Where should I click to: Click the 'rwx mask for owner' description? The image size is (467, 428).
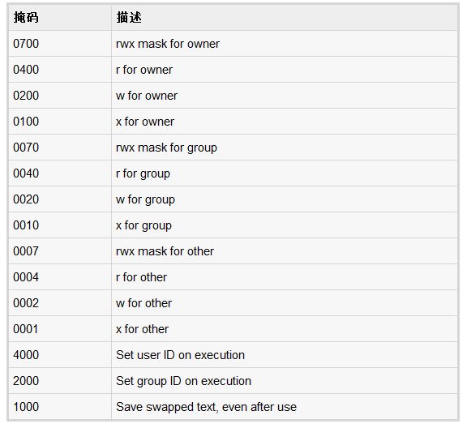pyautogui.click(x=168, y=44)
